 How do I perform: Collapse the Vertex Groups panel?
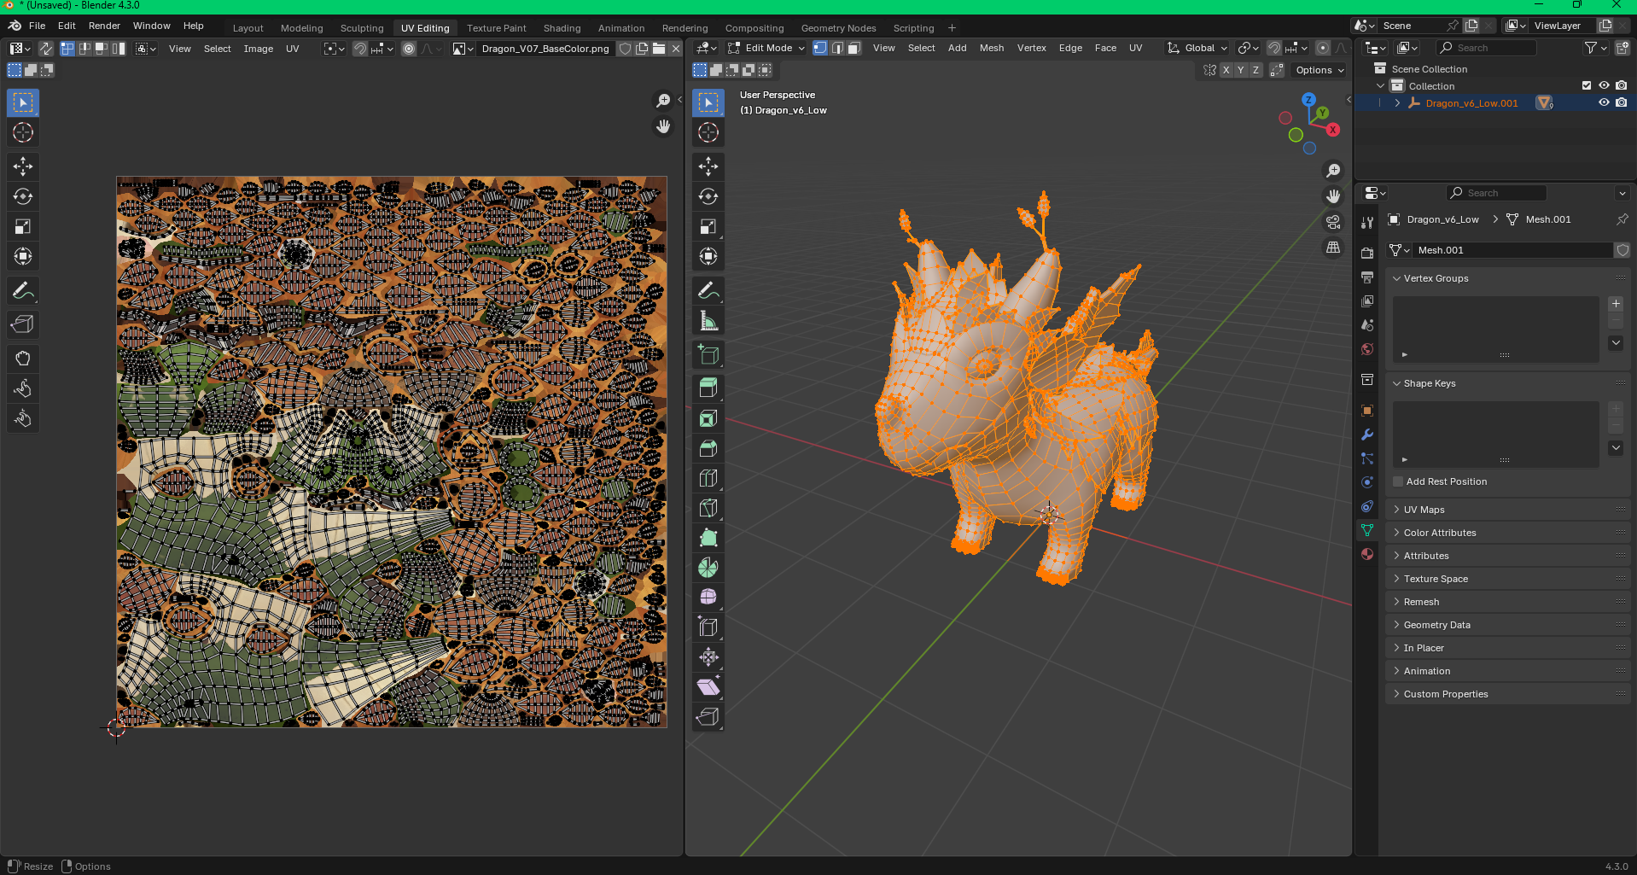(1507, 278)
